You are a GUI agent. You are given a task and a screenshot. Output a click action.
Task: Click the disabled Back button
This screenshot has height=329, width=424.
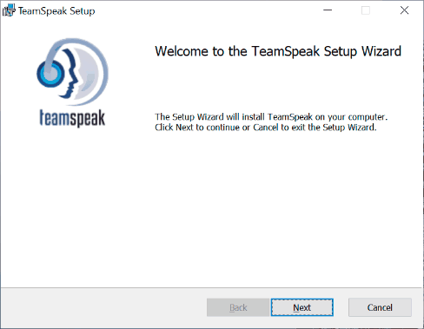[x=238, y=307]
